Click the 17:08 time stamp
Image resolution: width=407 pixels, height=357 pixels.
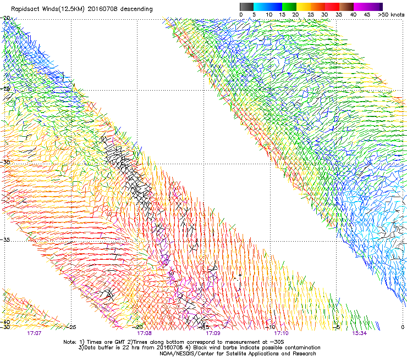click(x=144, y=333)
